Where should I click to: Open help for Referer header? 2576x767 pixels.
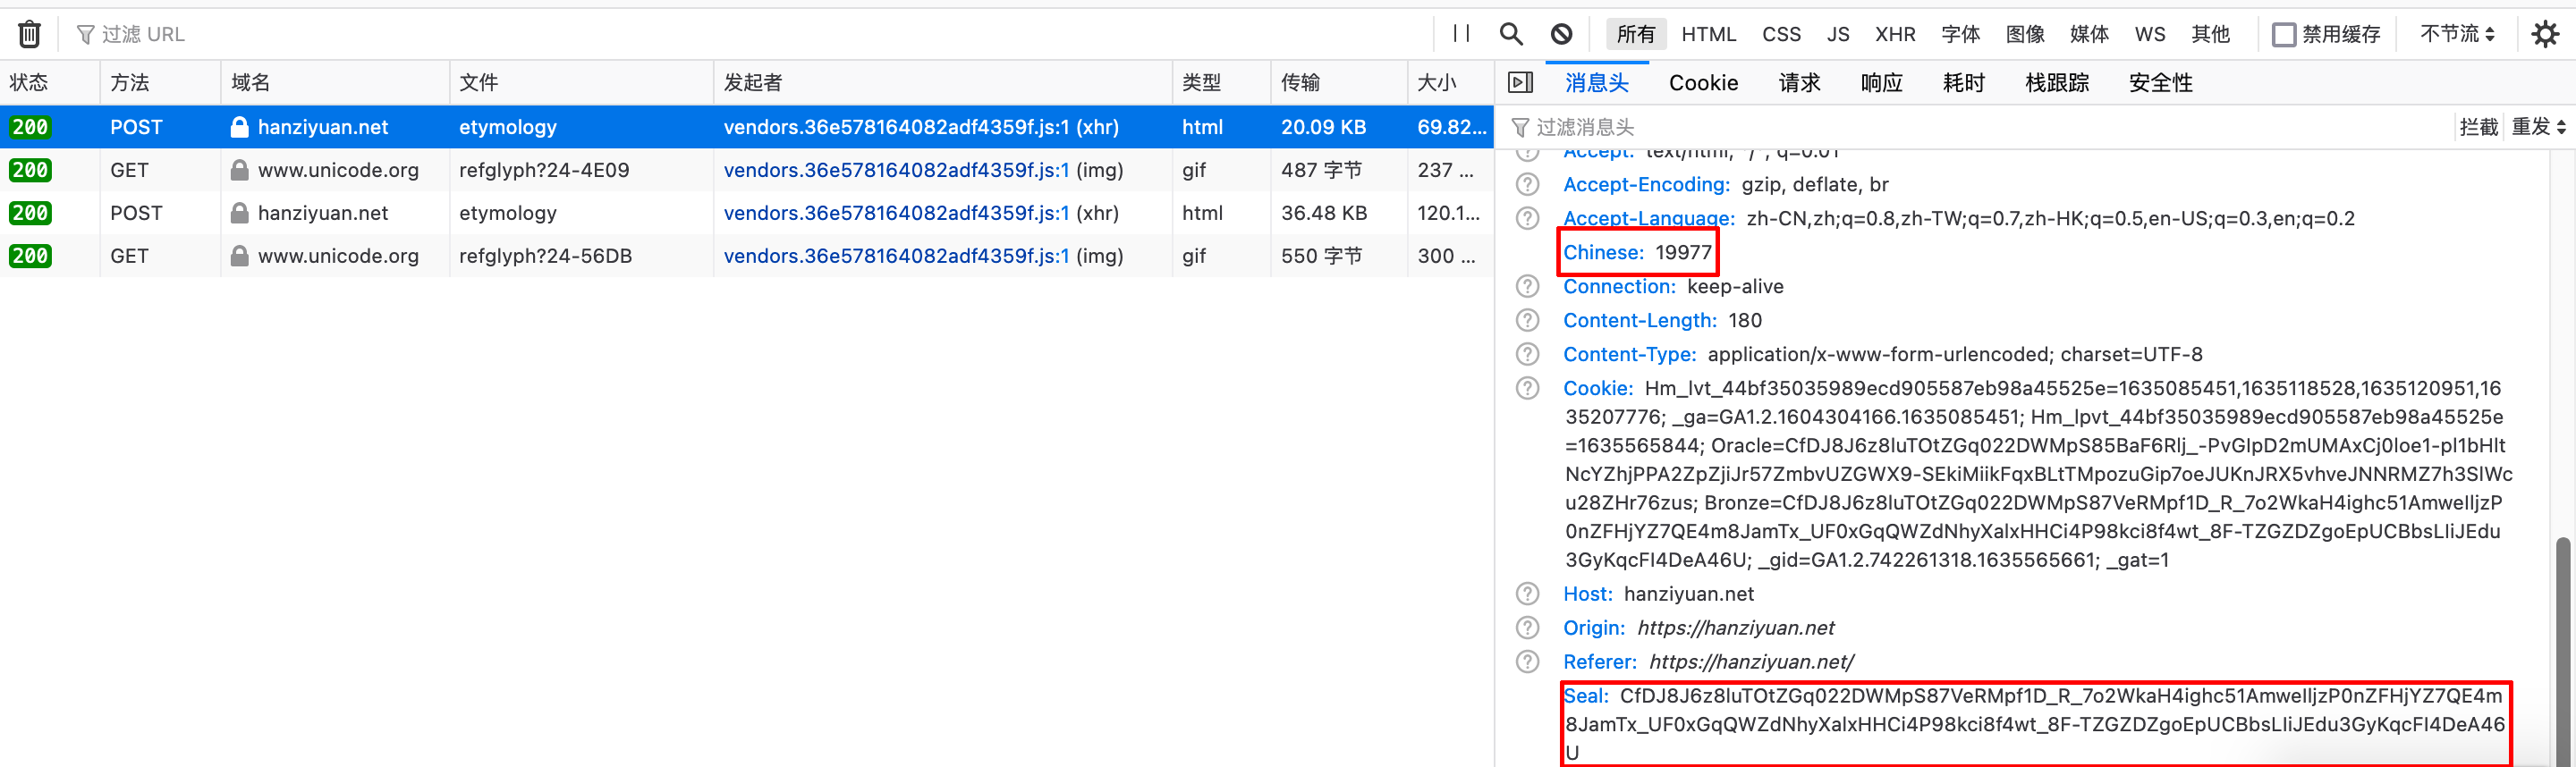click(1527, 662)
